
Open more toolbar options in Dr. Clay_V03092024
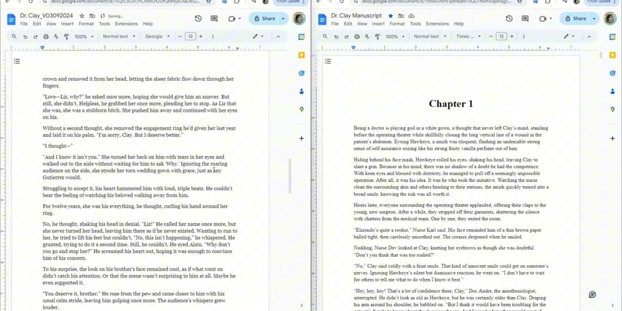click(x=213, y=37)
